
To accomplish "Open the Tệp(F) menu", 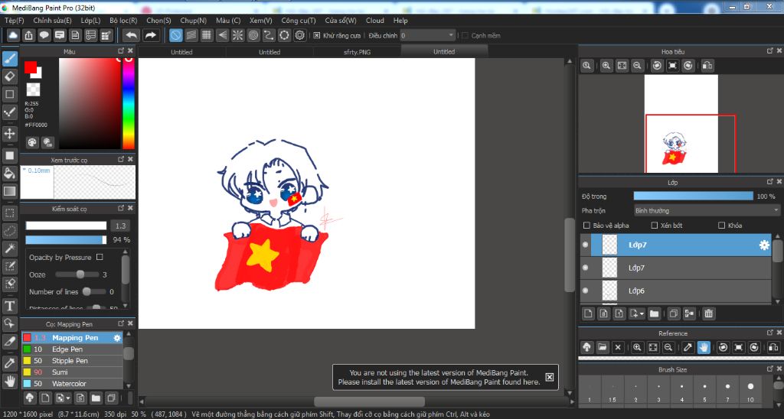I will point(15,21).
